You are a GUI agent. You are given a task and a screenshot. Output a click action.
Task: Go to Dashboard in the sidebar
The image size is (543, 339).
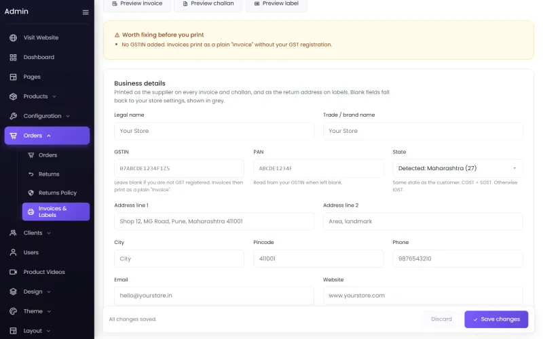tap(47, 58)
